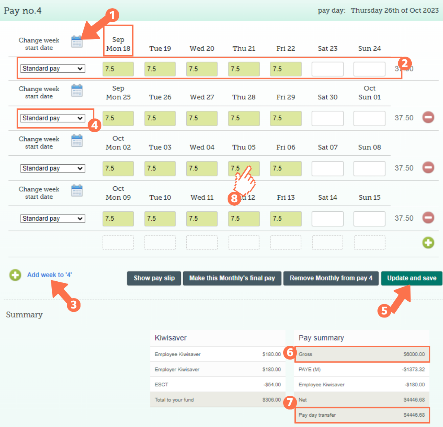Click green plus icon at end of empty row
443x427 pixels.
click(x=428, y=243)
